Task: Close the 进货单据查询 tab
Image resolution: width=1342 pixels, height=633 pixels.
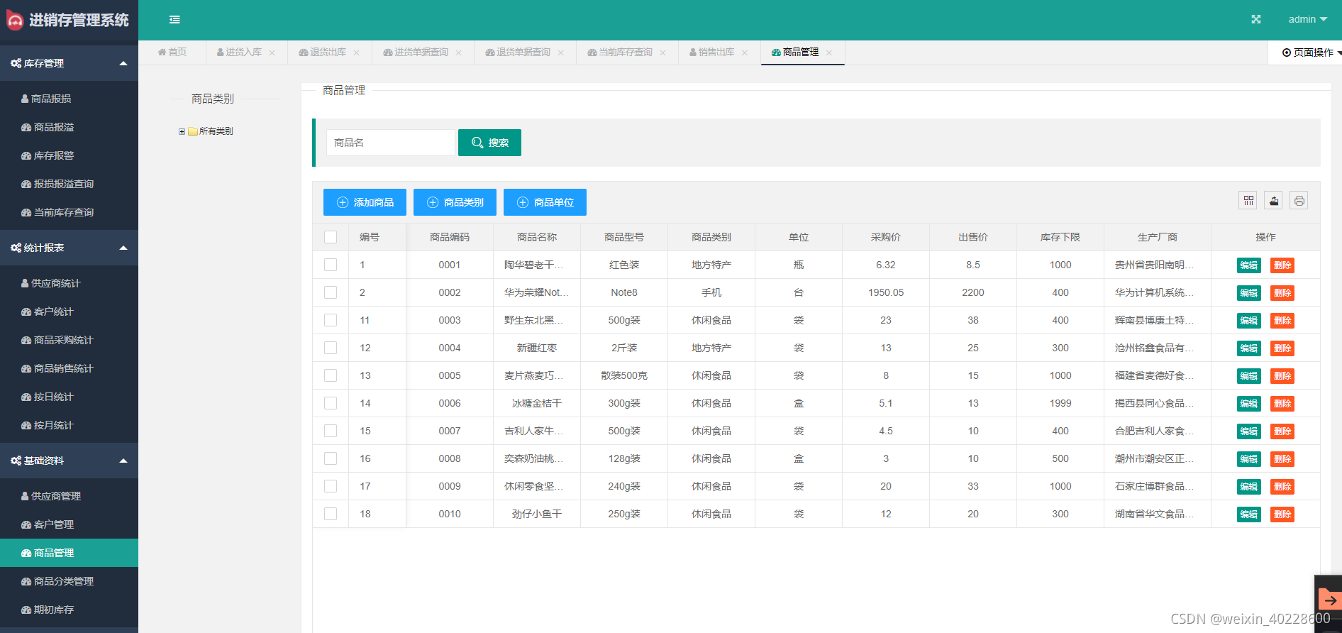Action: click(x=458, y=53)
